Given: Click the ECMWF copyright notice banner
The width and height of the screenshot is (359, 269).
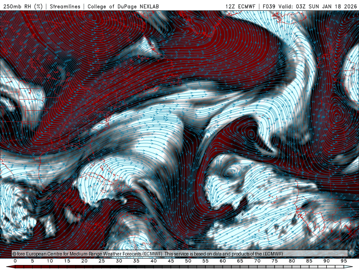Looking at the screenshot, I should point(180,254).
